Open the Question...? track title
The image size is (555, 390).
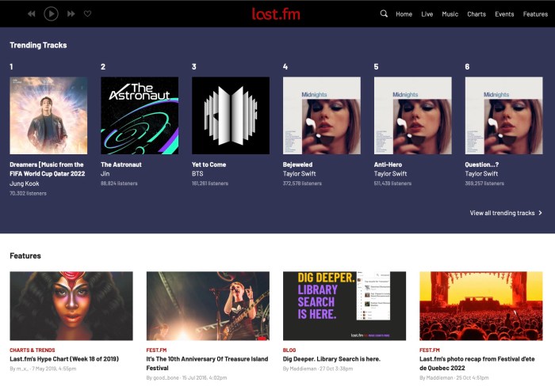[x=482, y=165]
